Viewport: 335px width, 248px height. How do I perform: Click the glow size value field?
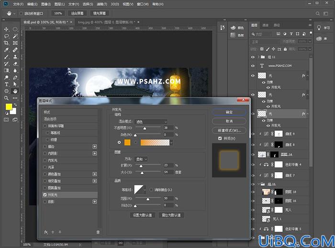tap(168, 172)
